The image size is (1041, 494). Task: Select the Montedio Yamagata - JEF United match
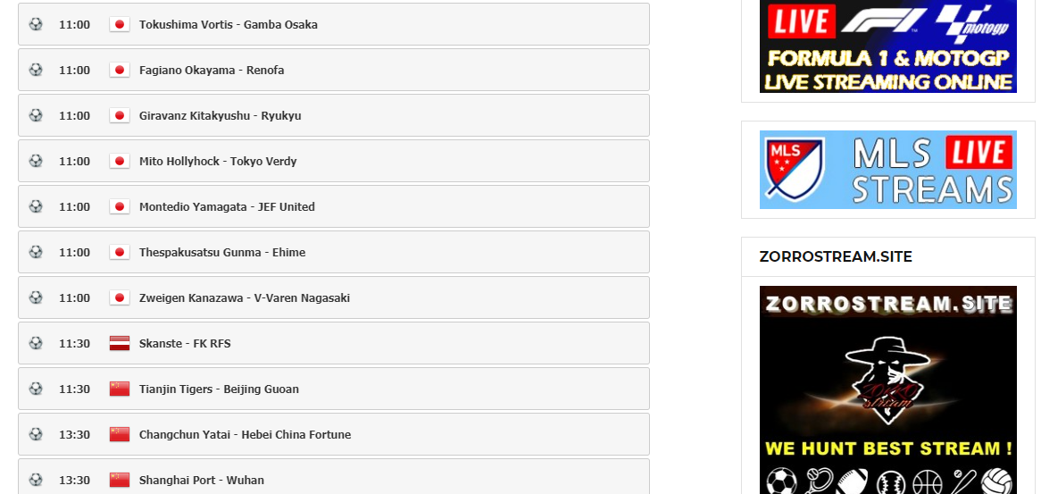click(333, 206)
